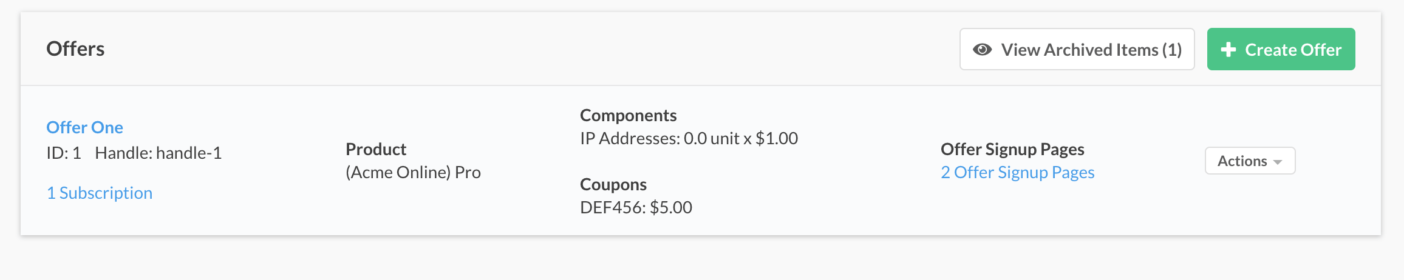Click the (Acme Online) Pro product name
1404x280 pixels.
[413, 173]
